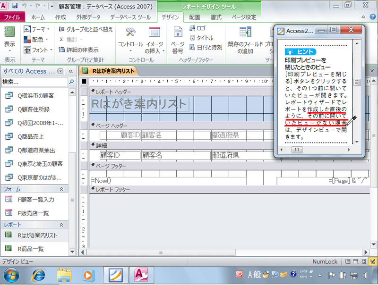Click the Access application taskbar button

141,275
